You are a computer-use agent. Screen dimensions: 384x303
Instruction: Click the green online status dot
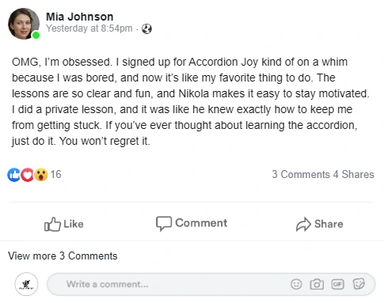pyautogui.click(x=36, y=35)
